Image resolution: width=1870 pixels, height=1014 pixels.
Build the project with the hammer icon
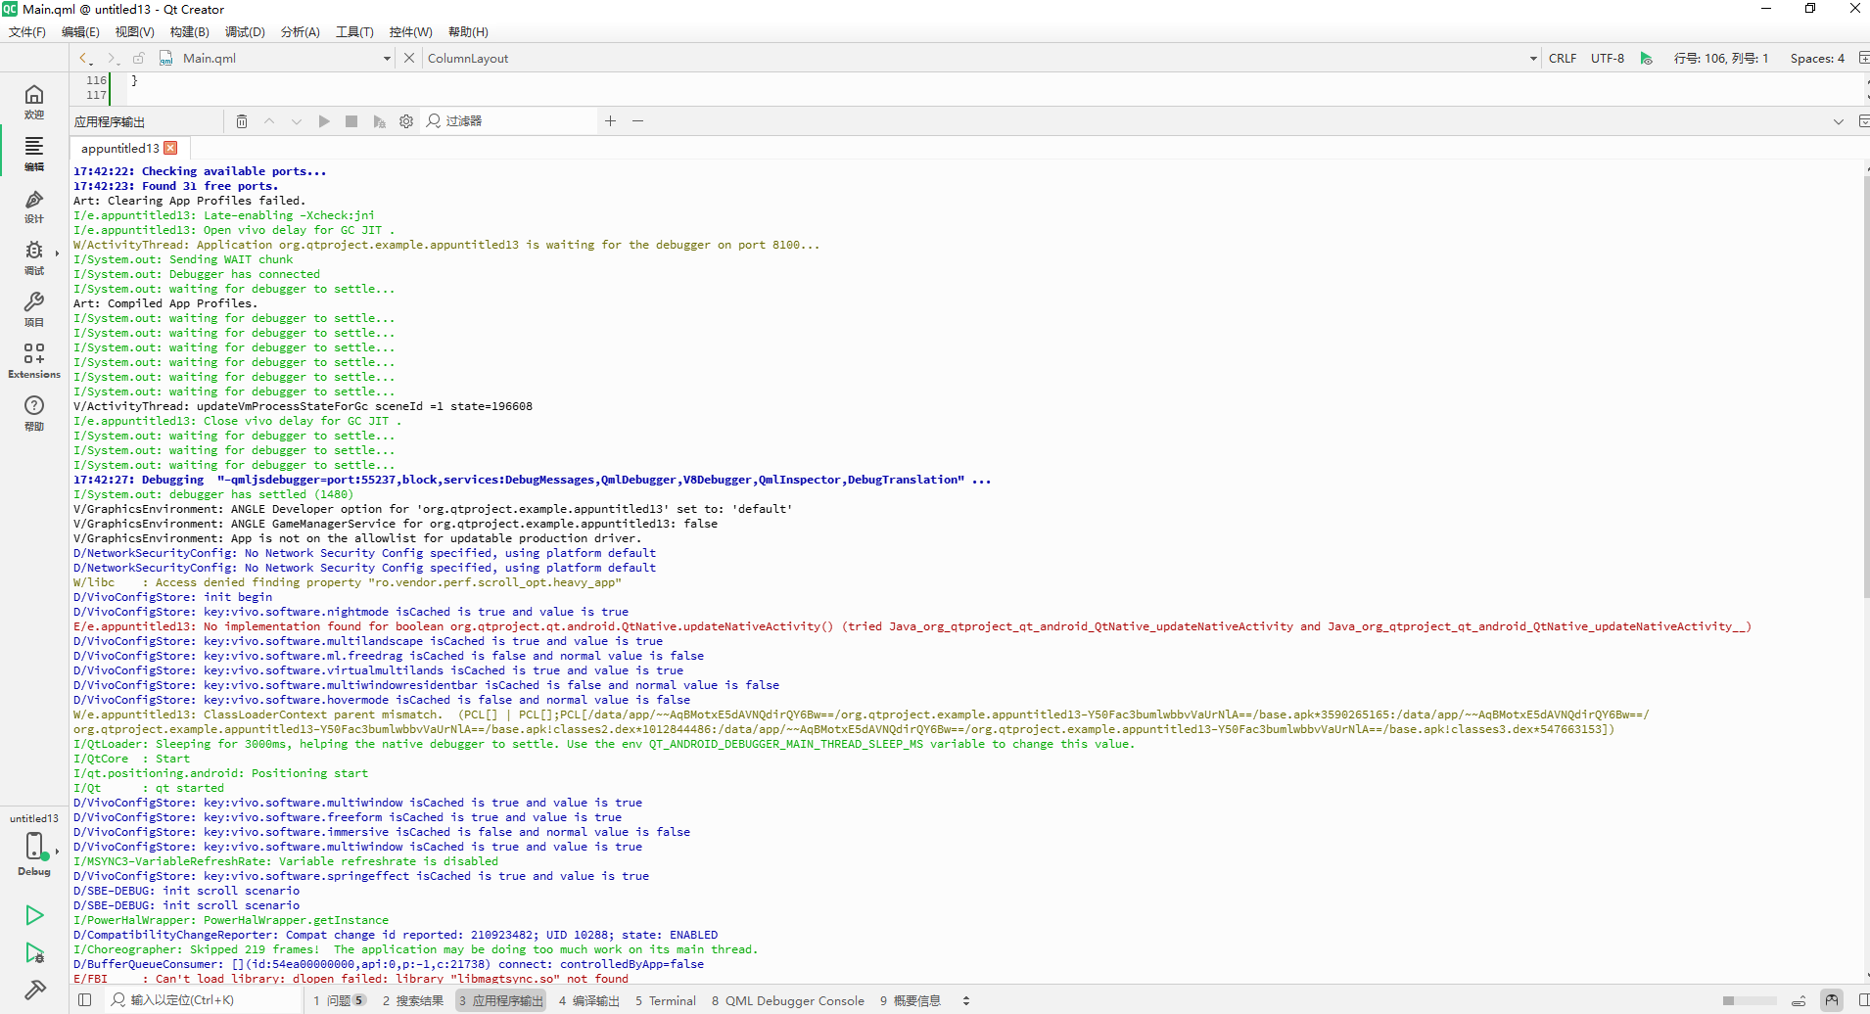[x=34, y=990]
